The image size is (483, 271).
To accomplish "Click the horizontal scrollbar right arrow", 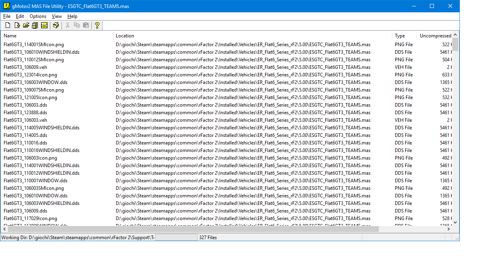I will [449, 229].
